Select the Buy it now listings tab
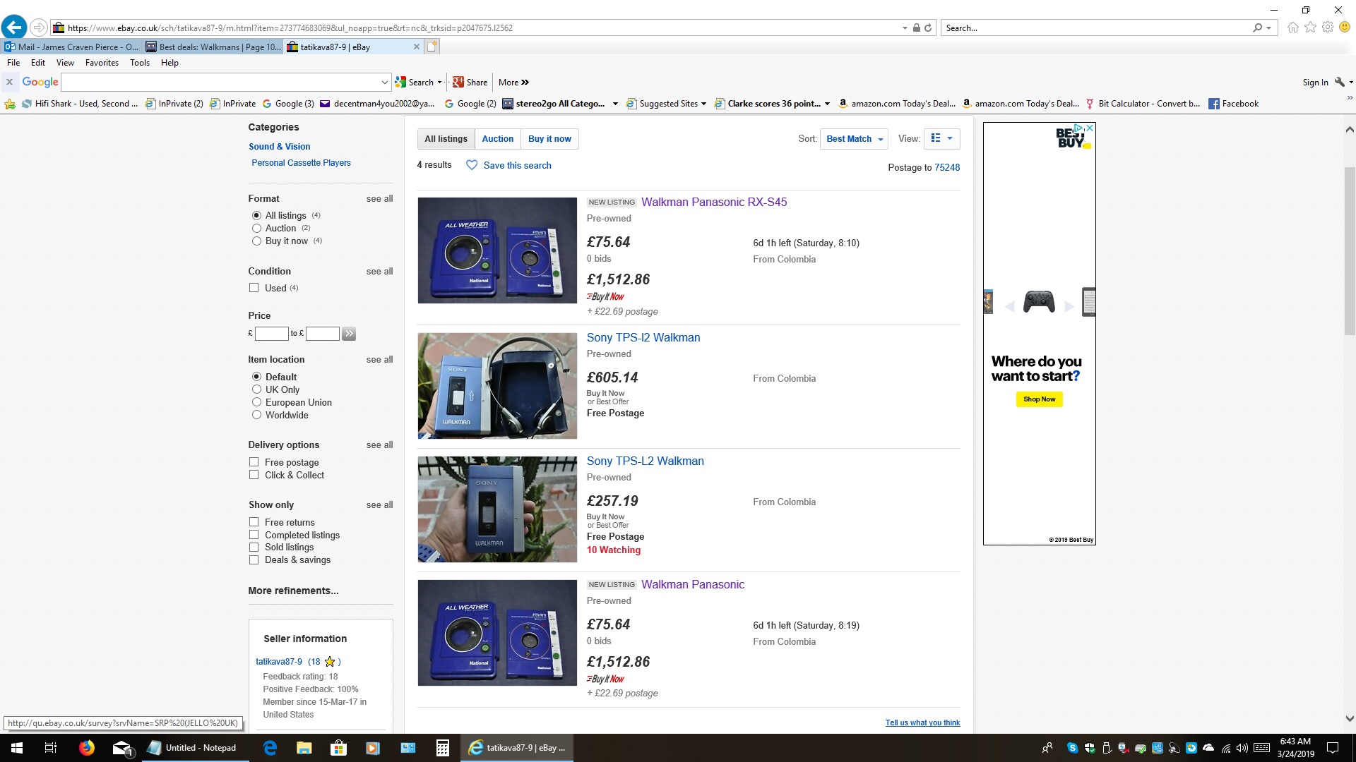 549,139
